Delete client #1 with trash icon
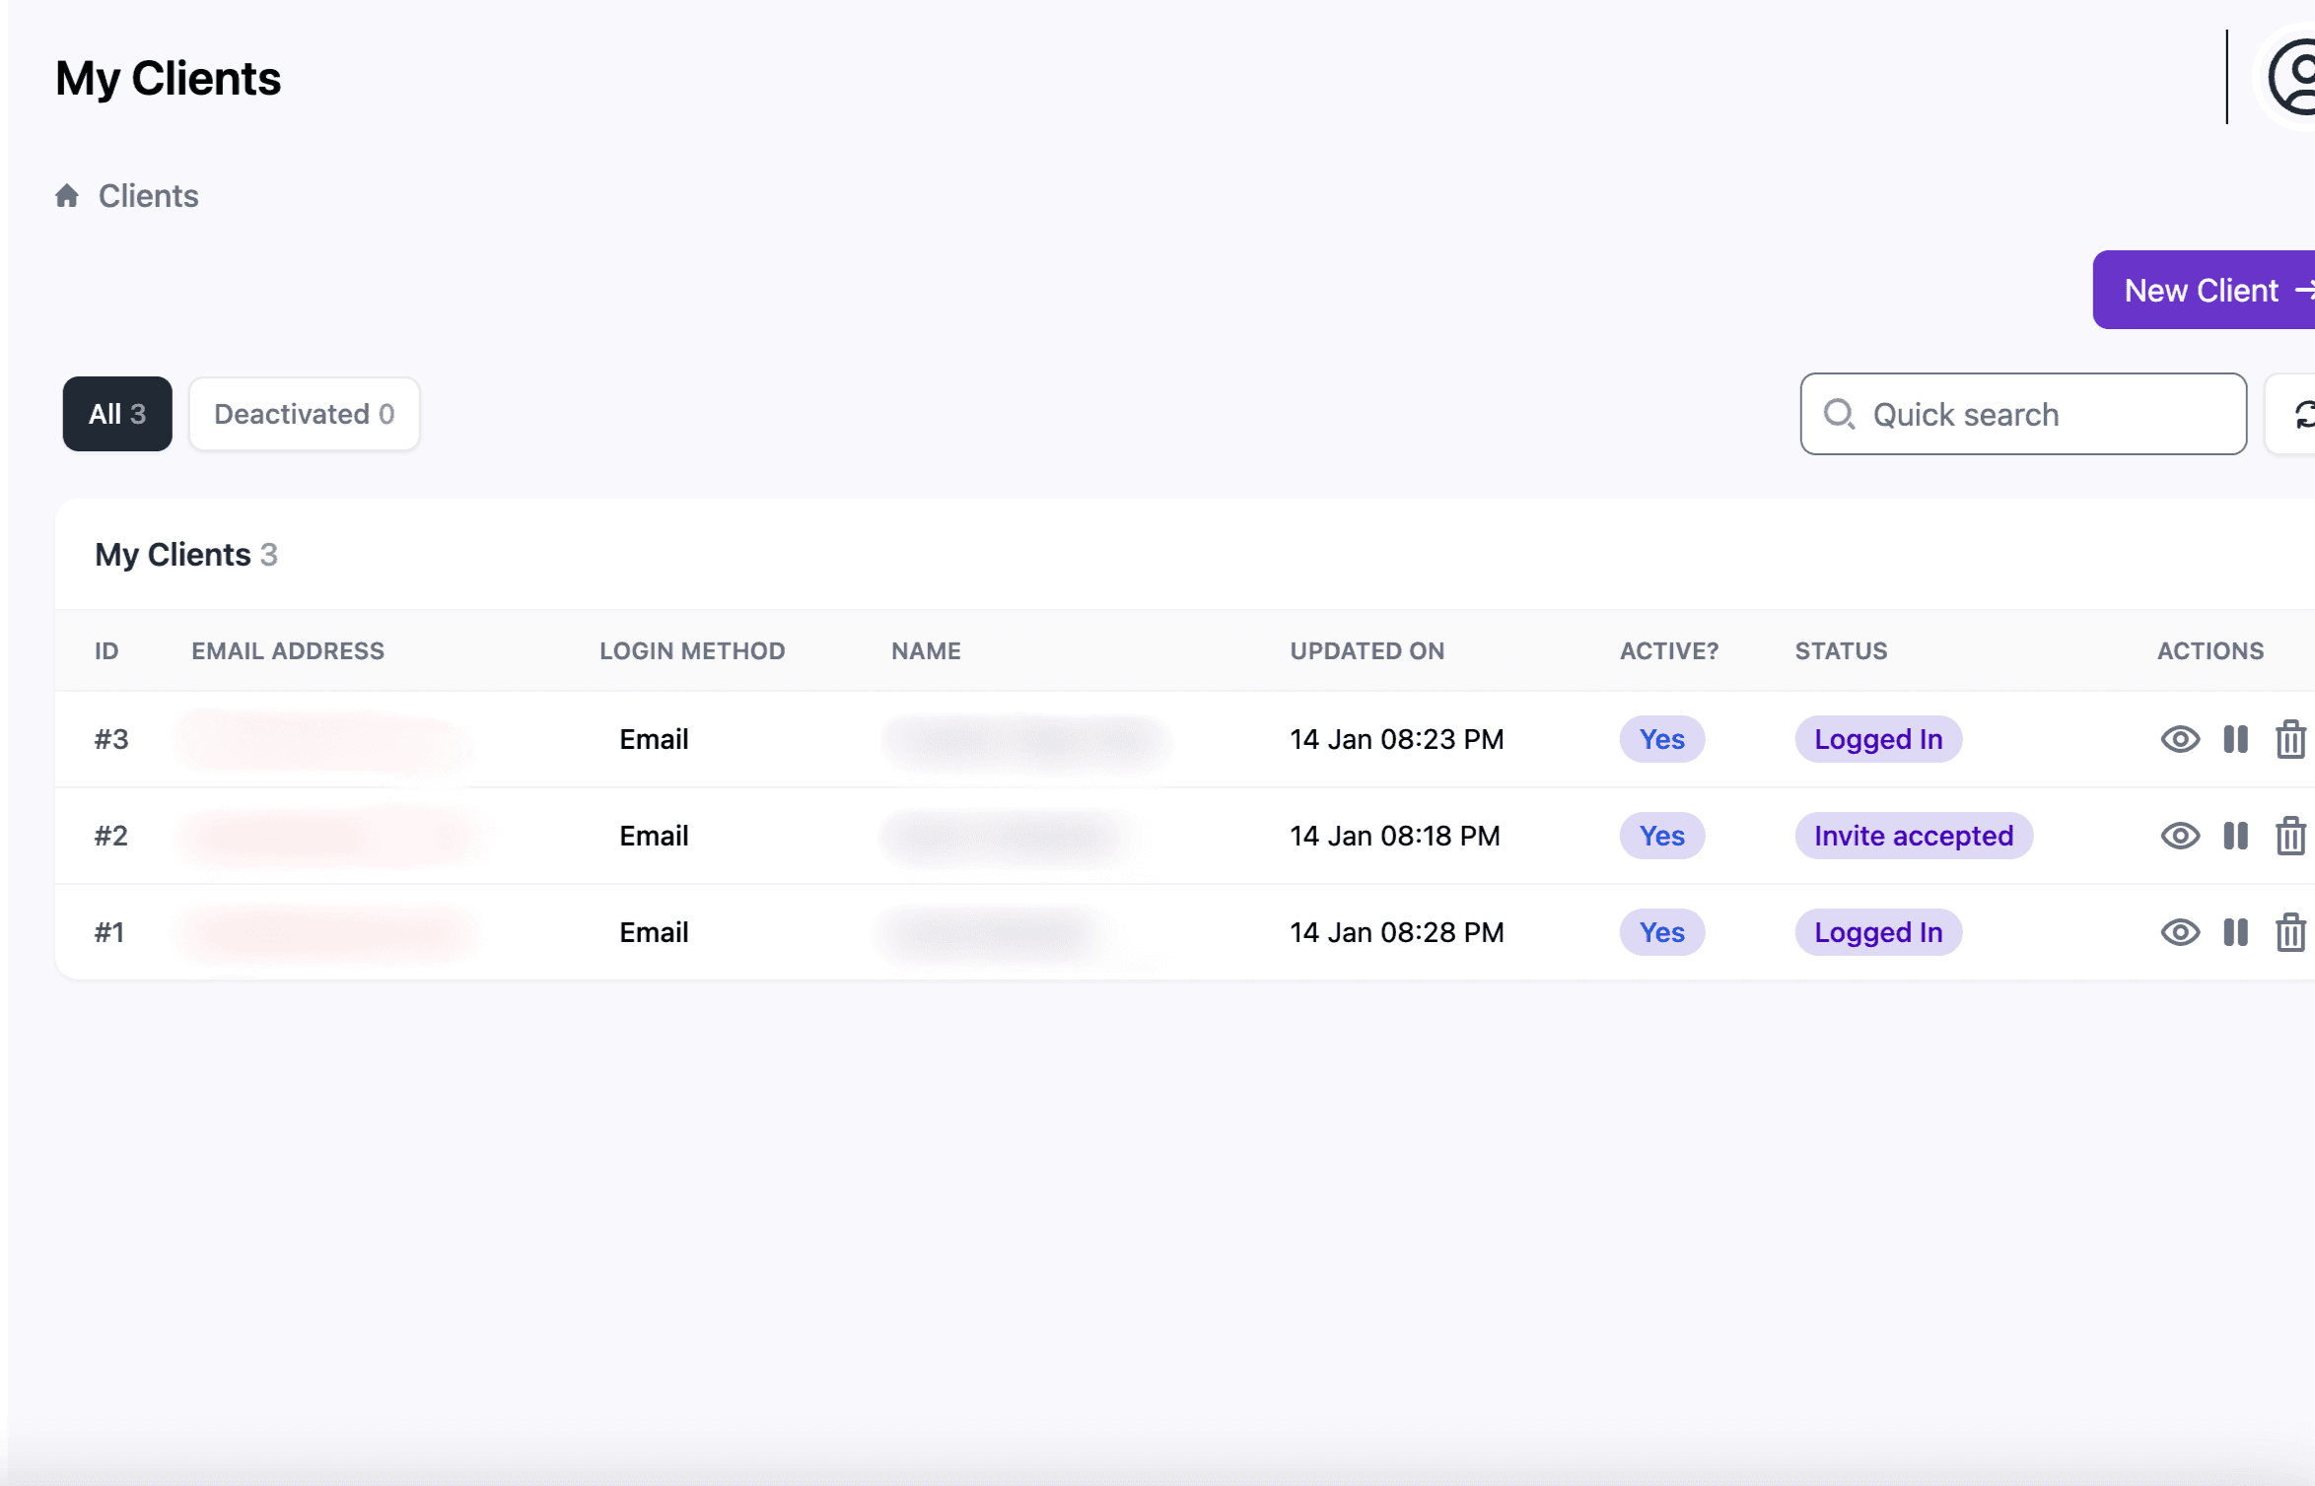This screenshot has width=2315, height=1486. pos(2290,932)
